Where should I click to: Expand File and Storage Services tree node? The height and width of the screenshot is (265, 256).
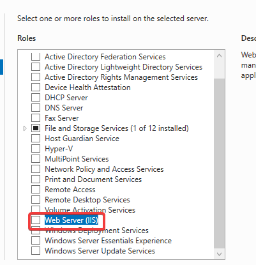[25, 128]
